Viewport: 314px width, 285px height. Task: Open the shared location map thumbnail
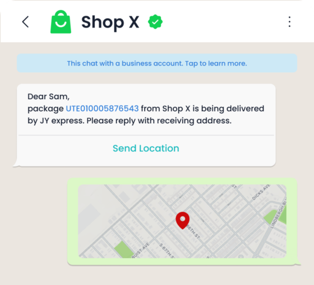(182, 221)
